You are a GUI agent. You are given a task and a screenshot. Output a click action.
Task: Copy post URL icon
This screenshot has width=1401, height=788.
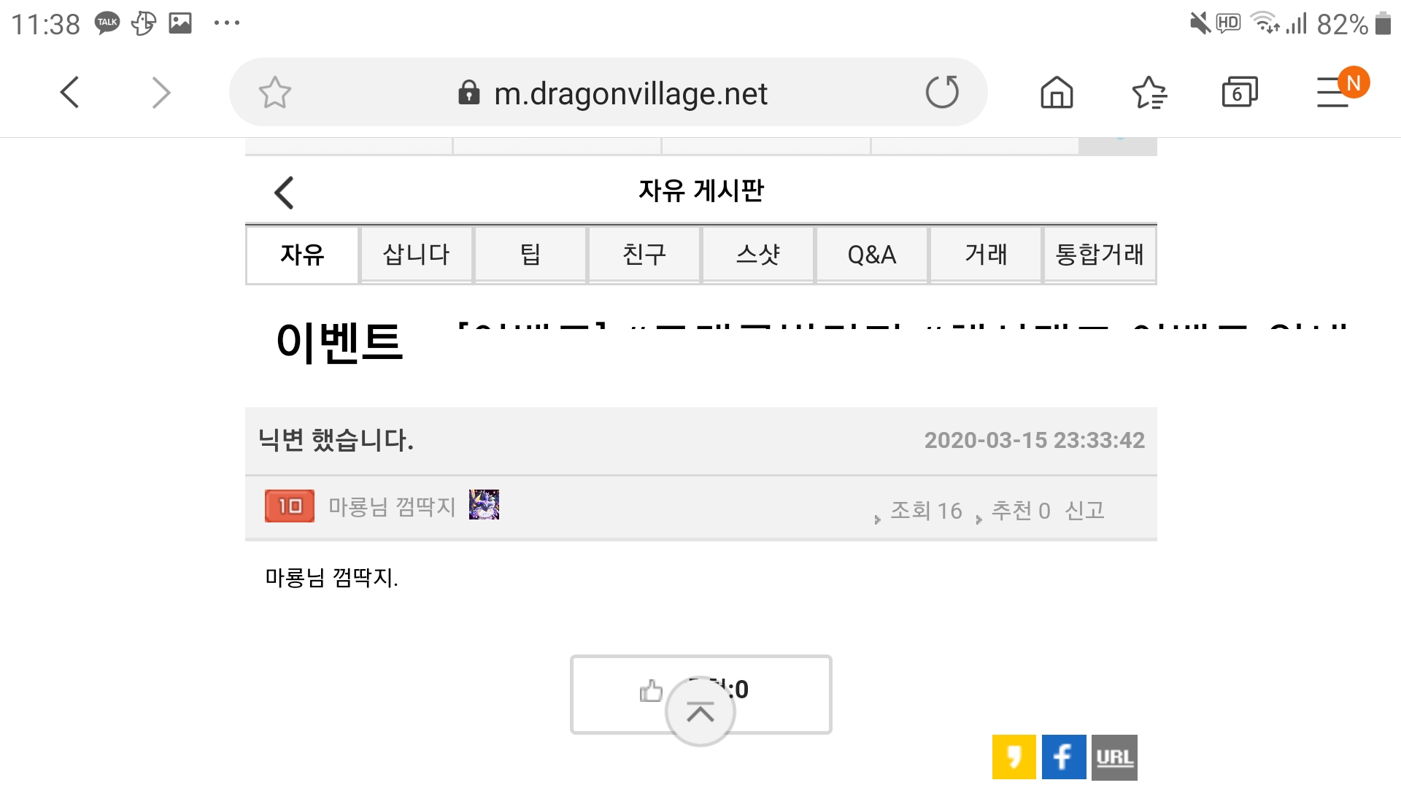point(1114,757)
